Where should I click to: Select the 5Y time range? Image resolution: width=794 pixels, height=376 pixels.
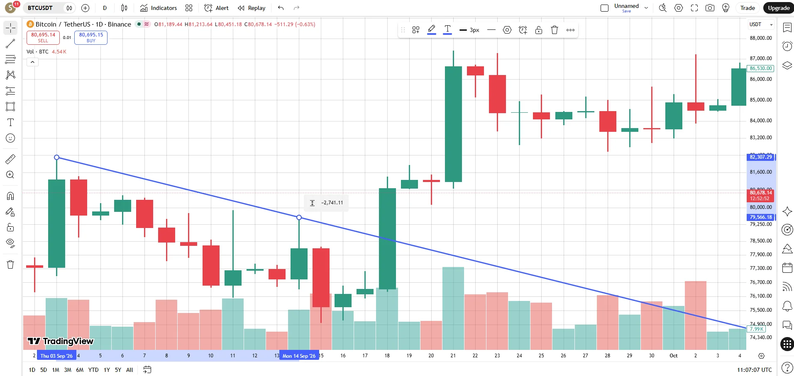(x=118, y=370)
